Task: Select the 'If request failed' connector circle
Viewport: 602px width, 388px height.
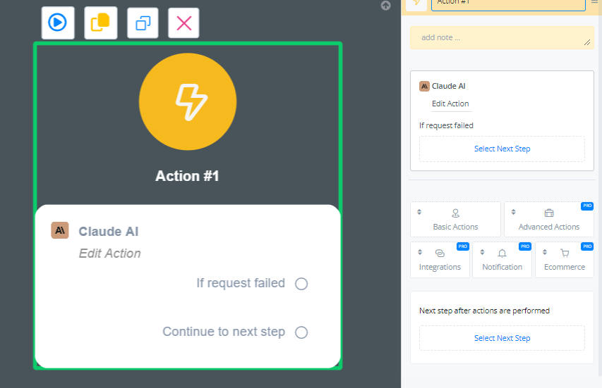Action: click(x=301, y=284)
